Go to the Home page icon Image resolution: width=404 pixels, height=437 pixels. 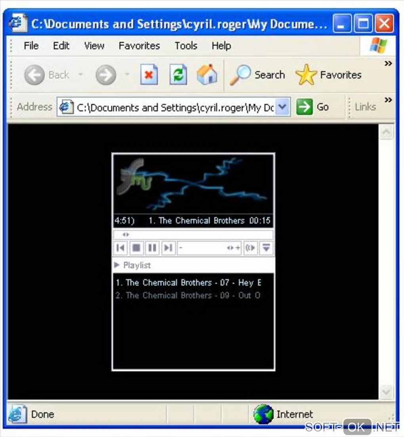tap(207, 74)
